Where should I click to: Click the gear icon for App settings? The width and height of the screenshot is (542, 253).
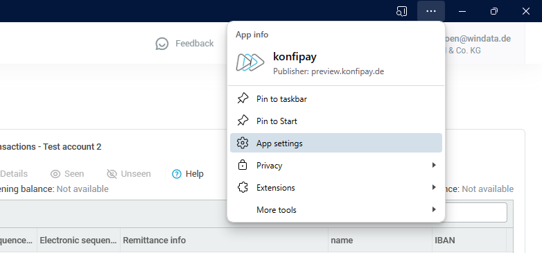[x=243, y=143]
